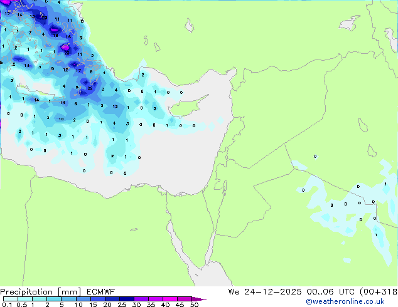Image resolution: width=398 pixels, height=307 pixels.
Task: Click the precipitation value 17 on the map
Action: click(78, 70)
